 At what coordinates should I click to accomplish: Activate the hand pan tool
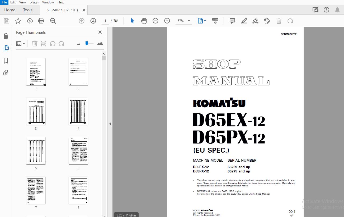pyautogui.click(x=144, y=21)
